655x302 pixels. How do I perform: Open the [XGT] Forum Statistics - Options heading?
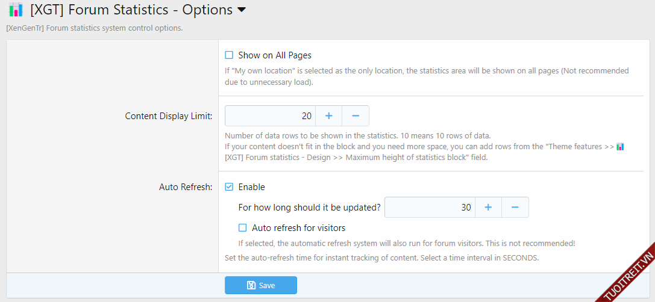tap(131, 10)
